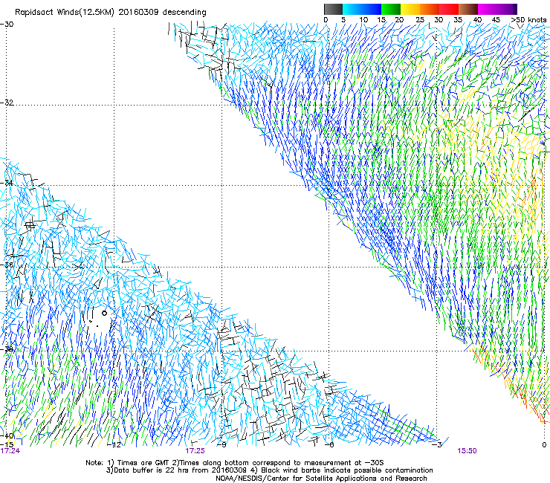The width and height of the screenshot is (550, 483).
Task: Click the '-34' latitude axis label
Action: click(7, 183)
